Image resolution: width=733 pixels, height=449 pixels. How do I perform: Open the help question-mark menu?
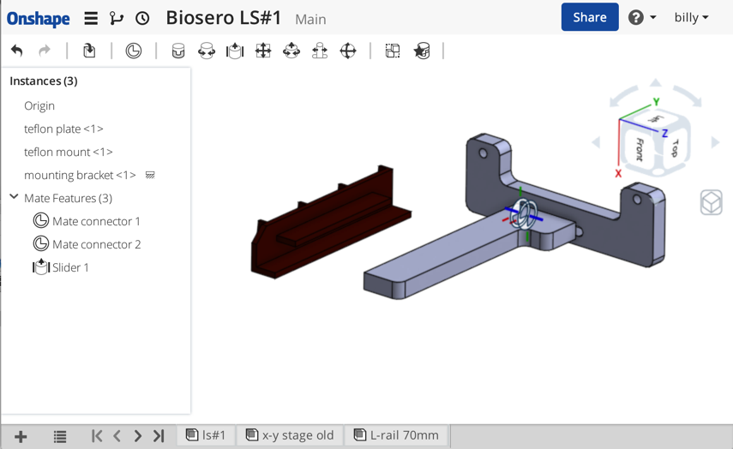[x=642, y=17]
